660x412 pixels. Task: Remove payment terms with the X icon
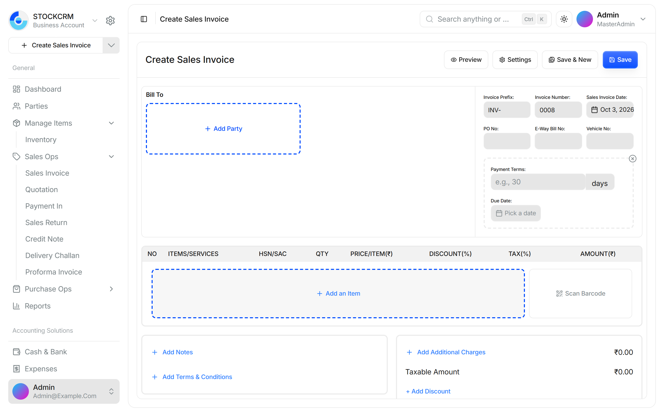[x=632, y=159]
